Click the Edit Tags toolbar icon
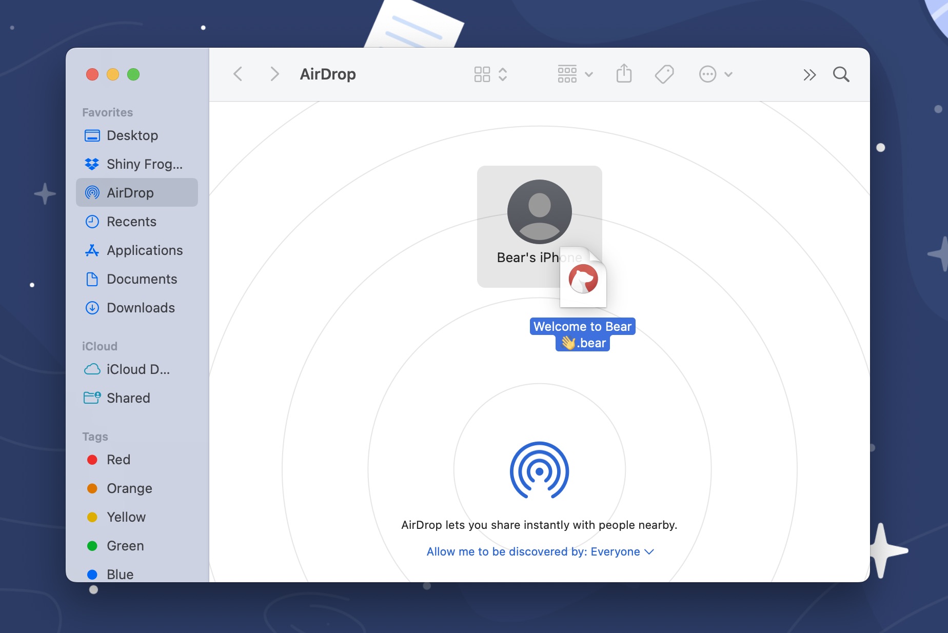This screenshot has height=633, width=948. coord(664,74)
